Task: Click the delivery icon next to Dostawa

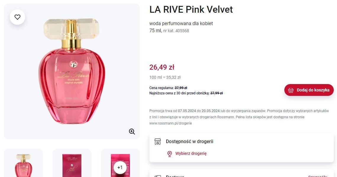Action: [x=158, y=176]
